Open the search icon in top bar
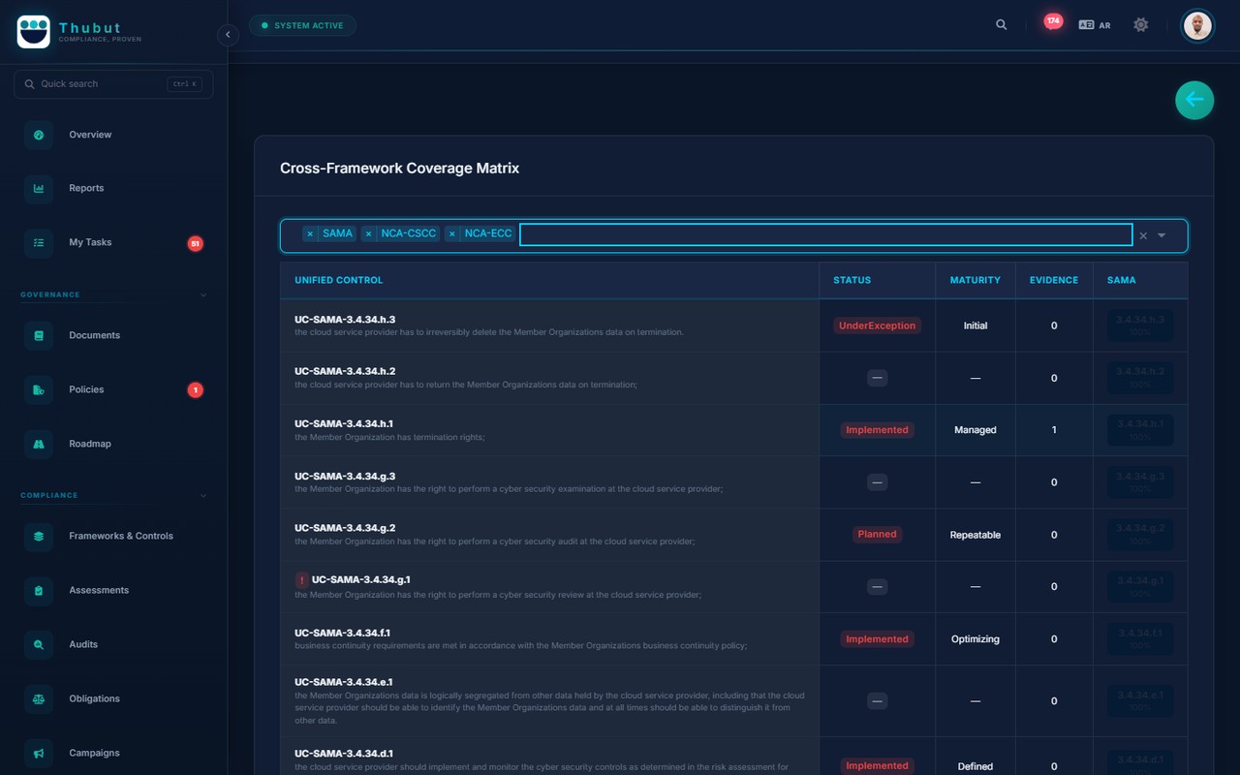The image size is (1240, 775). click(x=1002, y=25)
